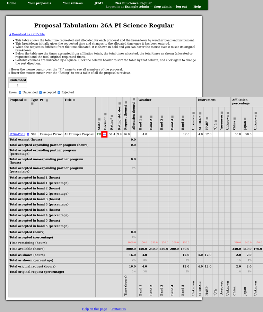
Task: Click the FR state cell
Action: (99, 134)
